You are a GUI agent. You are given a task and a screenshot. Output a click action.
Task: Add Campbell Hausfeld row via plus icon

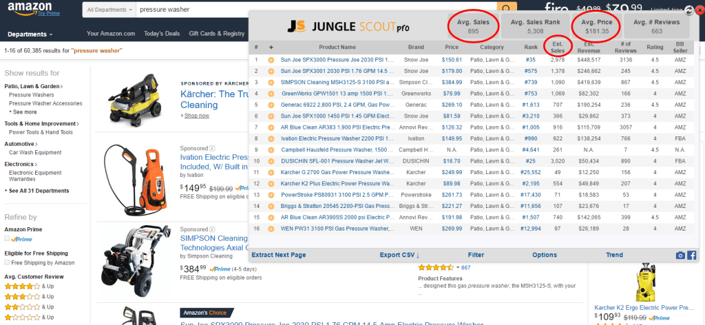271,149
